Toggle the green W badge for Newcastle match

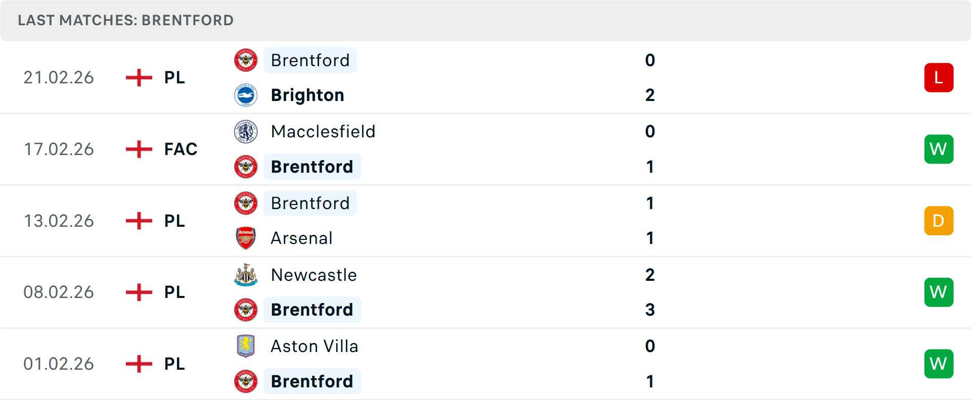(x=939, y=292)
